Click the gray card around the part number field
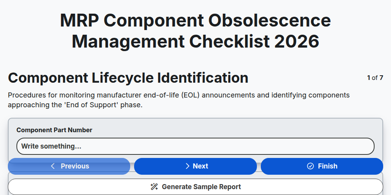Screen dimensions: 391x195 [195, 140]
